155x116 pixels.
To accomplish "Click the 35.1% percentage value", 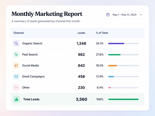I will (100, 43).
